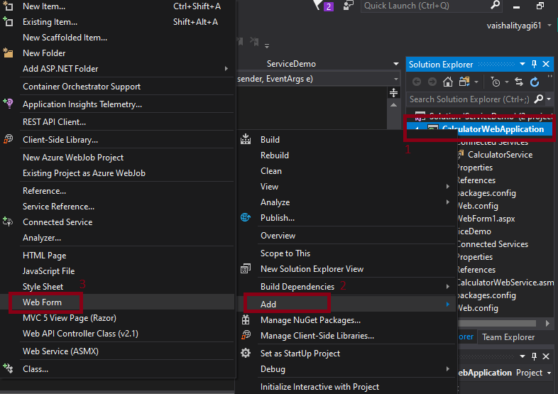Click the Client-Side Library icon
Image resolution: width=558 pixels, height=394 pixels.
pos(8,139)
